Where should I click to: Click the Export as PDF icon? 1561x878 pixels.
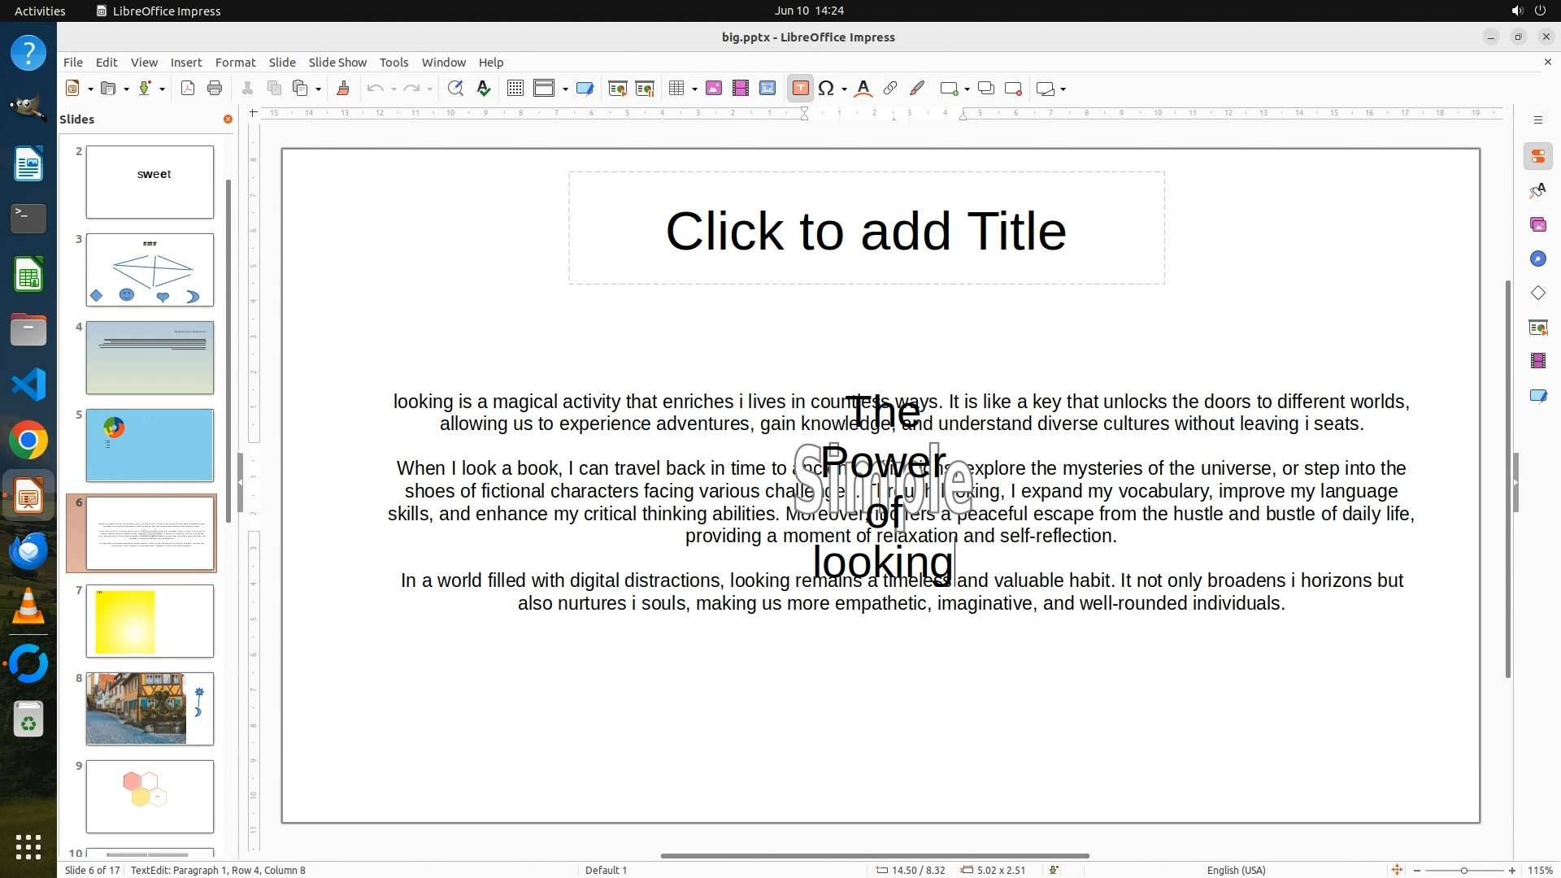click(188, 89)
